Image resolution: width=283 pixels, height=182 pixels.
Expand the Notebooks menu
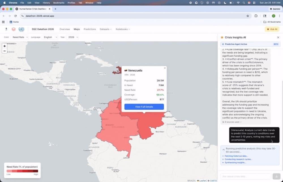pos(123,29)
